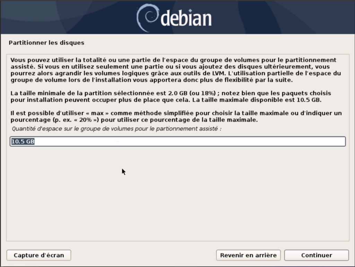Image resolution: width=355 pixels, height=267 pixels.
Task: Click the Quantité d'espace field label
Action: pyautogui.click(x=116, y=129)
